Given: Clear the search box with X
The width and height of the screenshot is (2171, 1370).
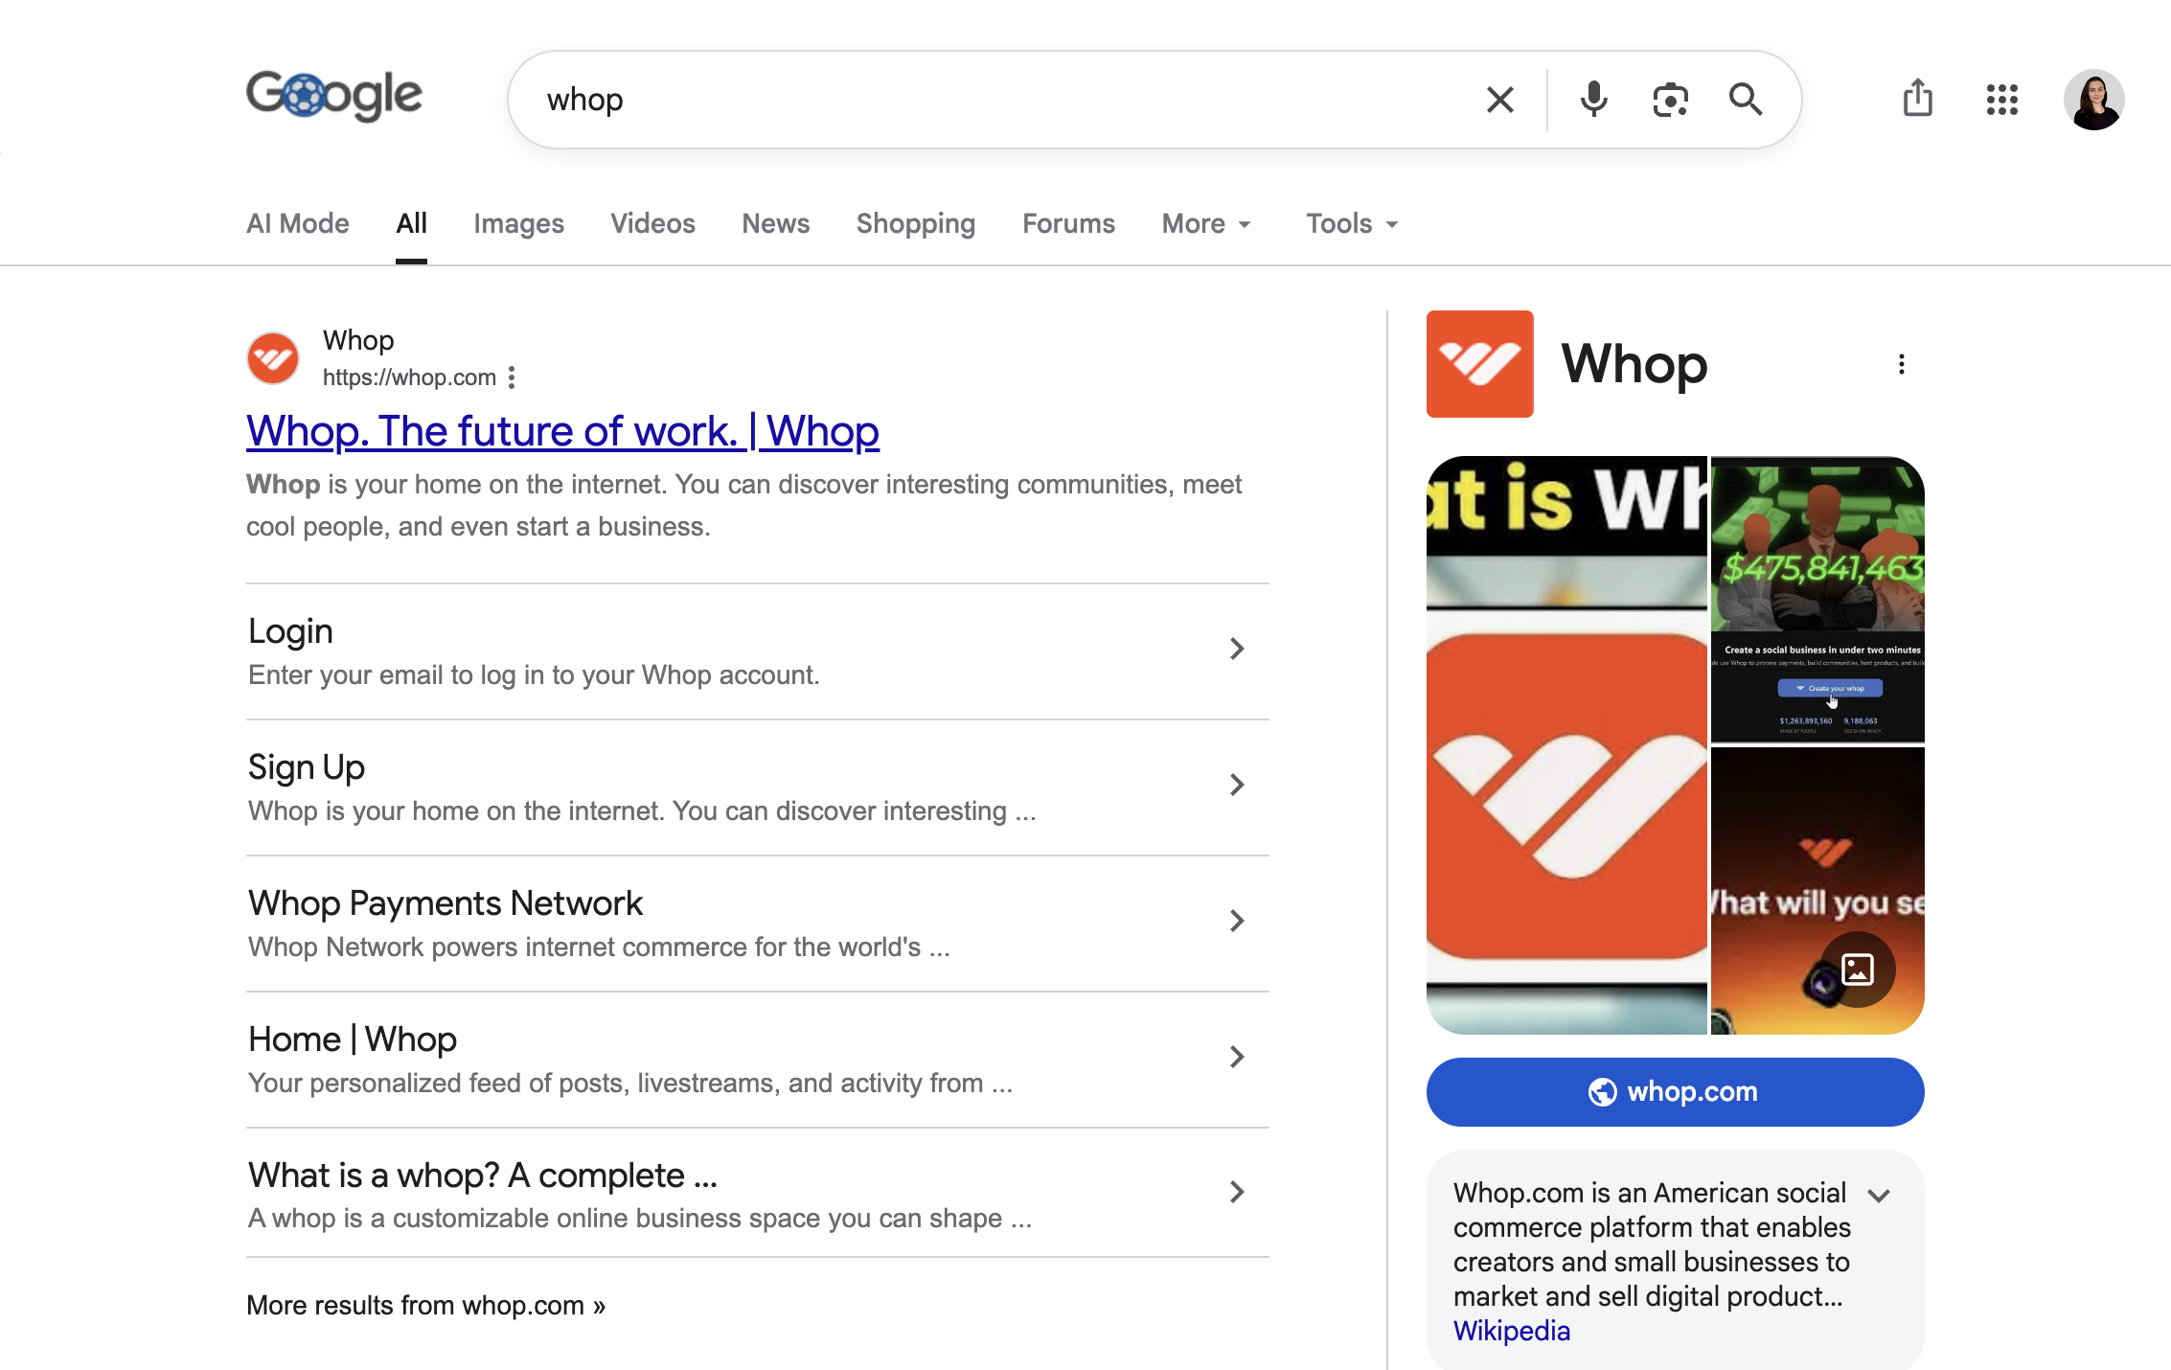Looking at the screenshot, I should [1499, 100].
